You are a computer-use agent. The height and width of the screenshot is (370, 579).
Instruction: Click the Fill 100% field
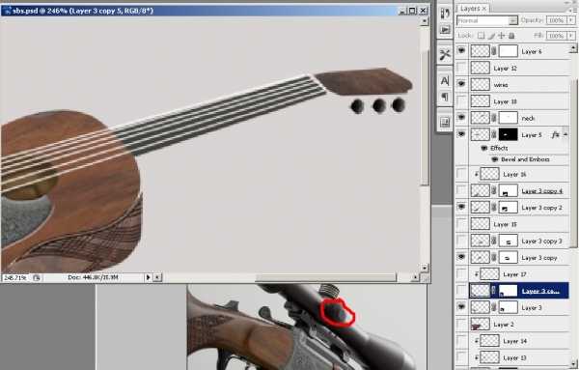(x=556, y=36)
